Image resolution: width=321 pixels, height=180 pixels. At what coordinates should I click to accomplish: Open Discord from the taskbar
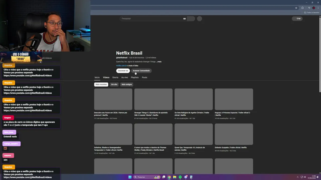click(x=186, y=177)
